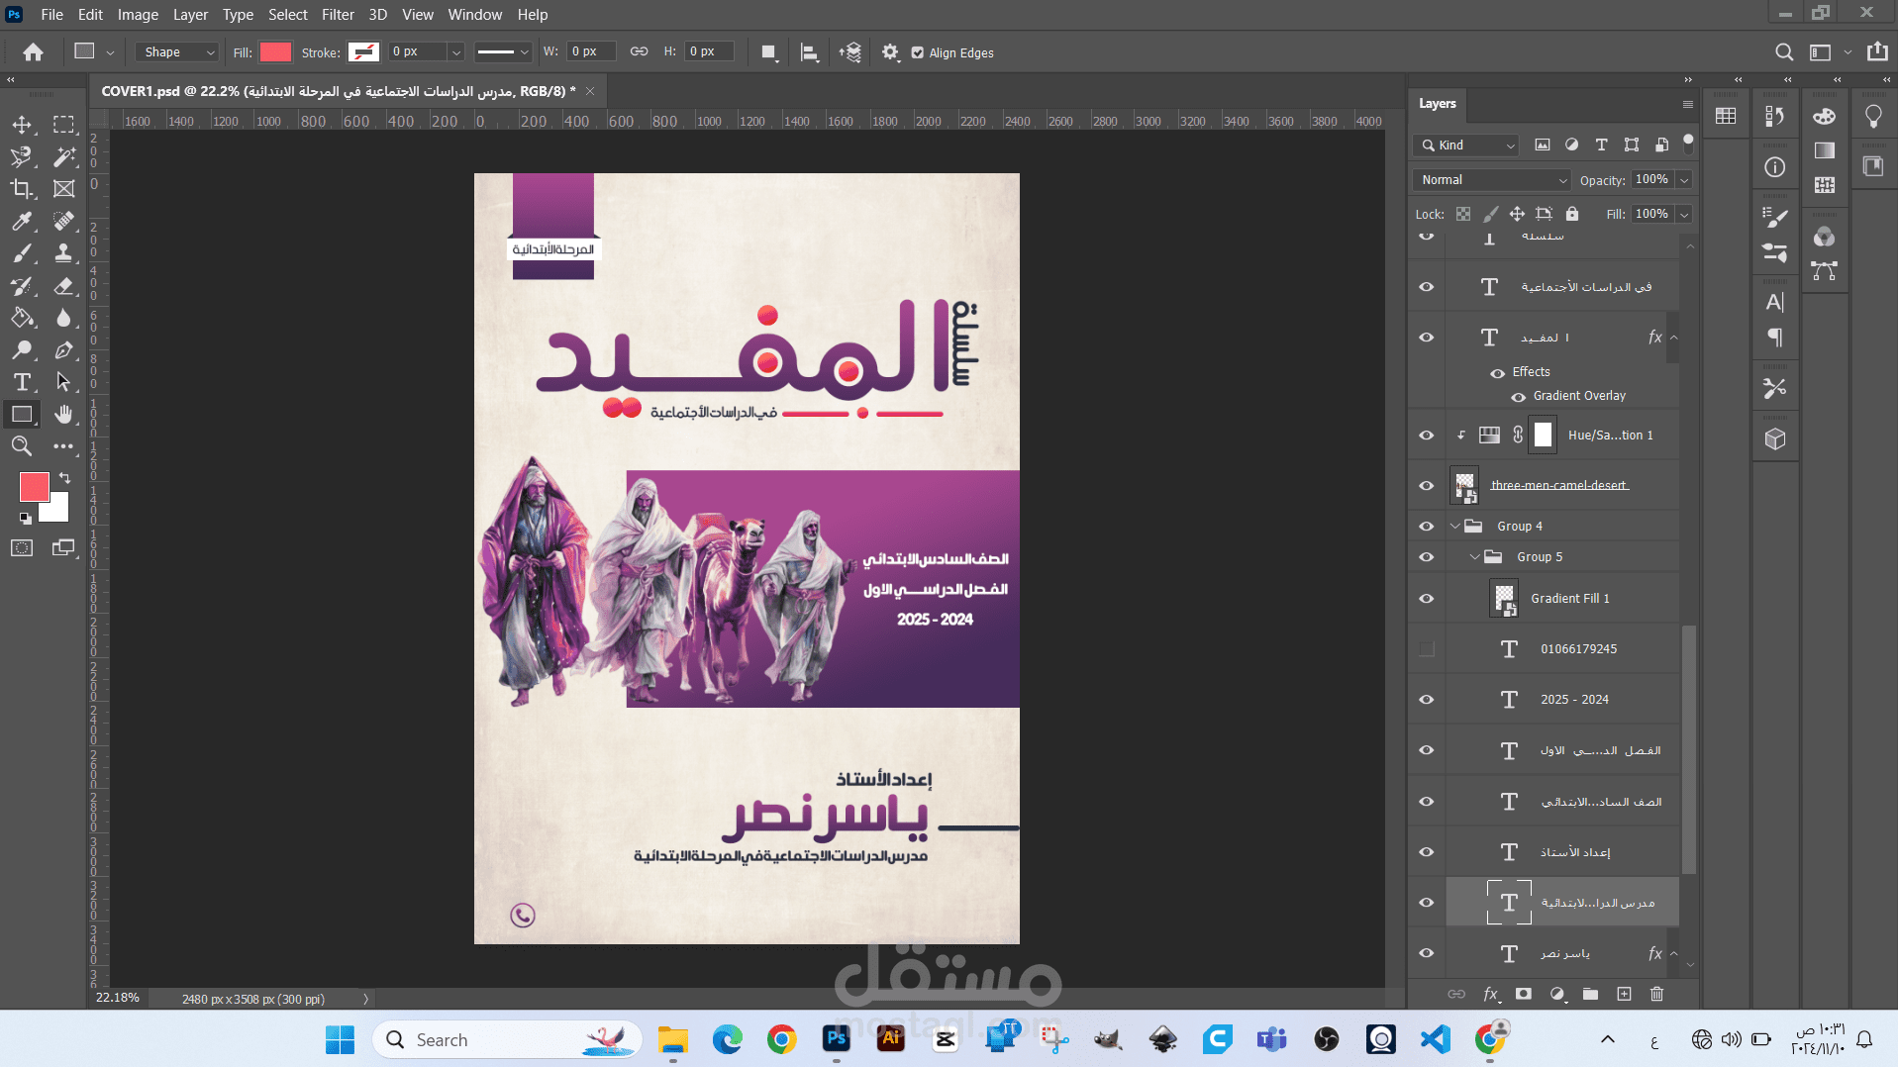Select the Pen tool
The height and width of the screenshot is (1067, 1898).
64,350
